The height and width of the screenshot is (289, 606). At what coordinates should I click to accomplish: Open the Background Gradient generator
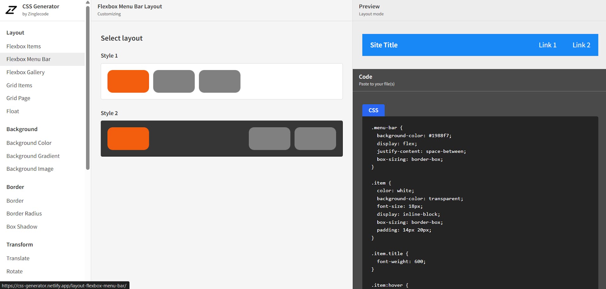pyautogui.click(x=33, y=156)
